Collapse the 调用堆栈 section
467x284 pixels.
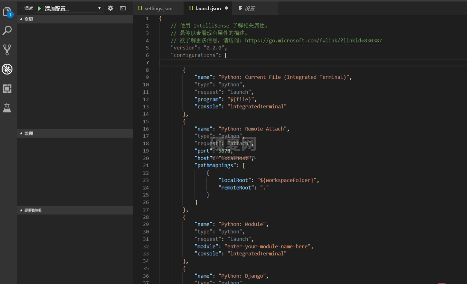click(75, 210)
